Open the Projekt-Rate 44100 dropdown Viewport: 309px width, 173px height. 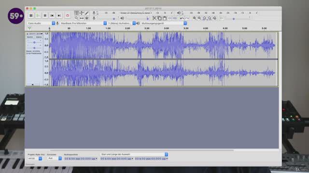pos(35,159)
